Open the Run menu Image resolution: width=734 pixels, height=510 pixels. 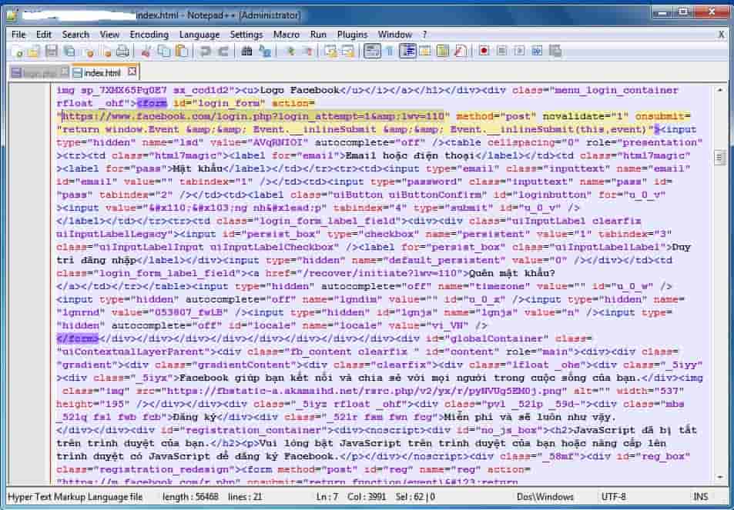point(318,34)
